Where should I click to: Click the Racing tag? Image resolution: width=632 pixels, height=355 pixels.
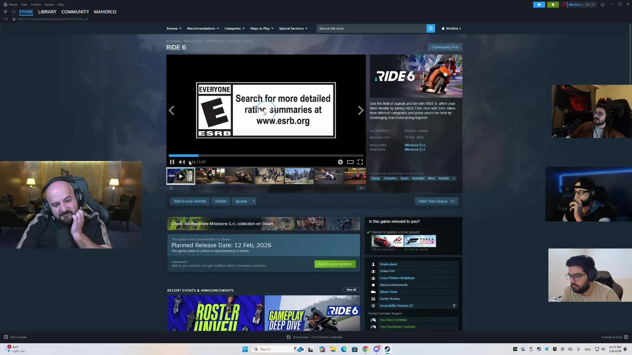(376, 178)
